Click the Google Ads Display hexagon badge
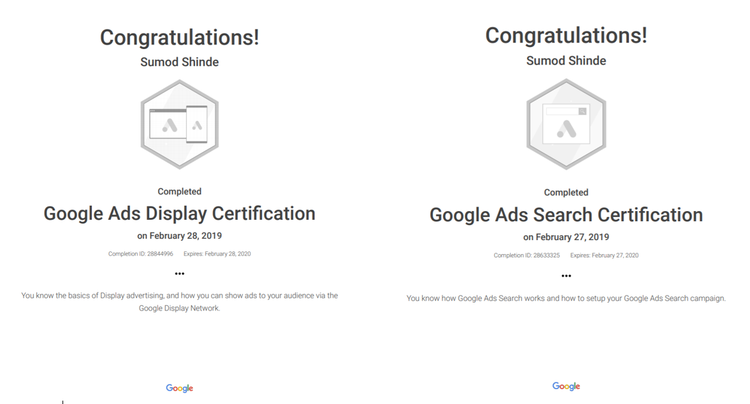 click(x=179, y=124)
